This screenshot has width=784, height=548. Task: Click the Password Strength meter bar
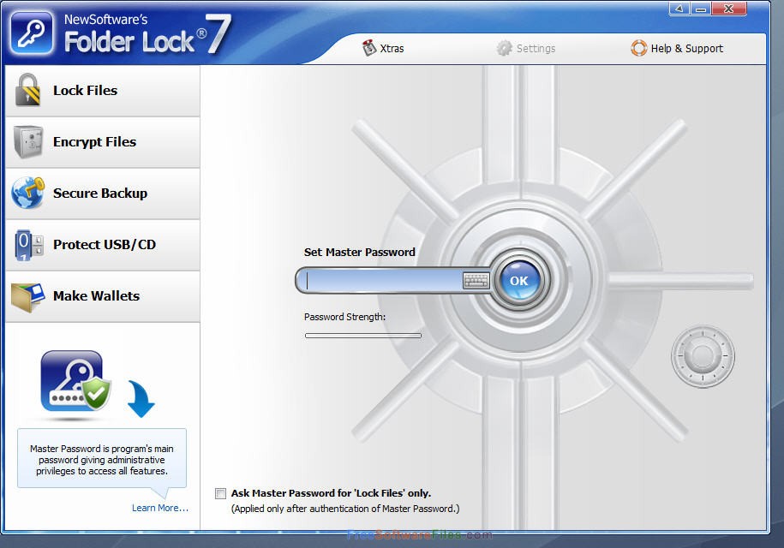(x=363, y=336)
